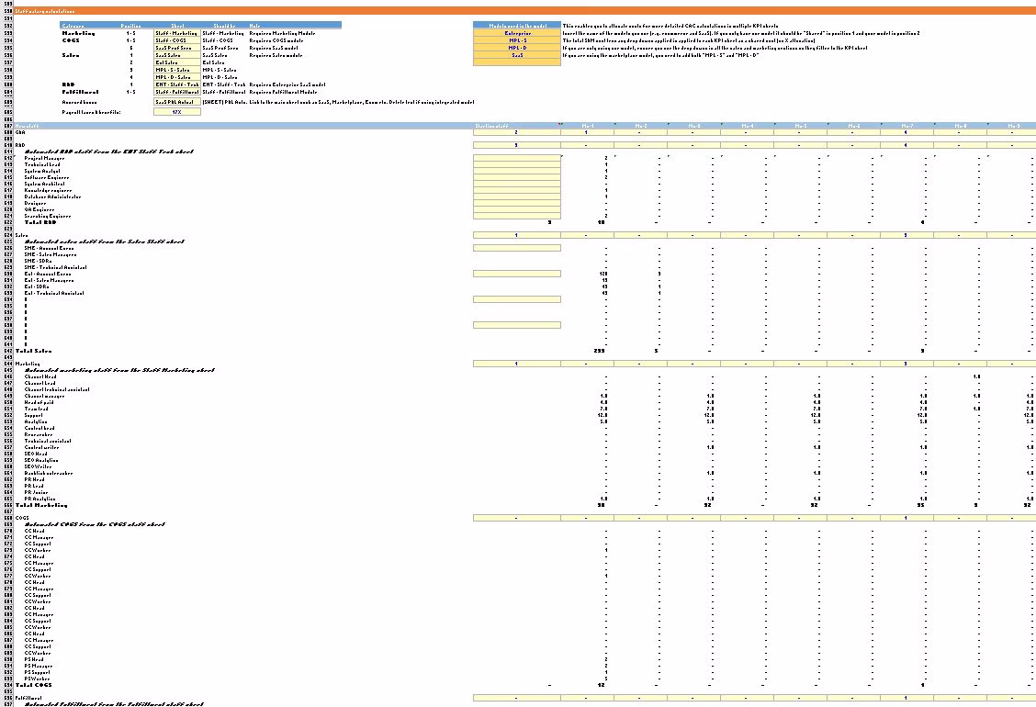Select the Sales starting staff cell
The image size is (1036, 707).
point(517,235)
